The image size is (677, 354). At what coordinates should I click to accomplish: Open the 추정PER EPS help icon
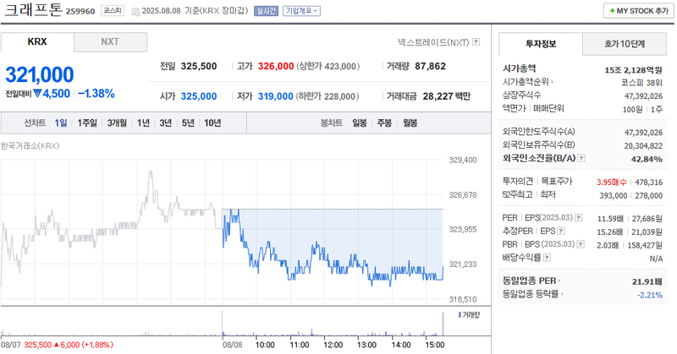pos(561,231)
